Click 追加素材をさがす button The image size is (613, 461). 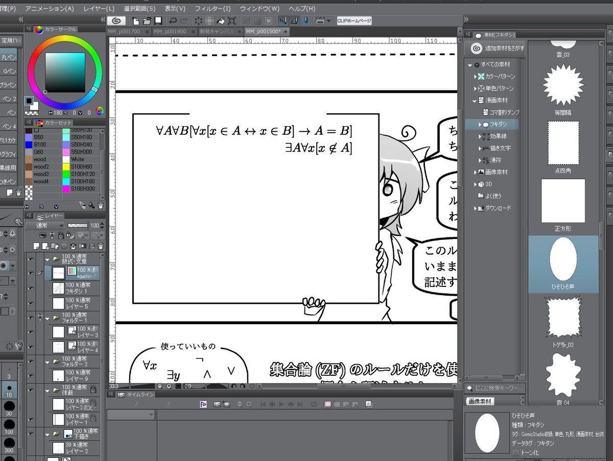pos(497,48)
